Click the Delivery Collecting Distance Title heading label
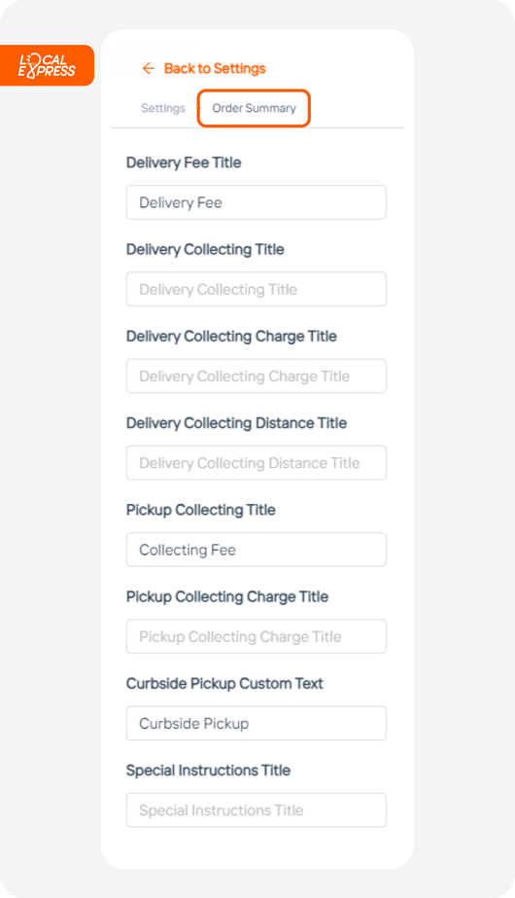This screenshot has height=898, width=515. 236,423
